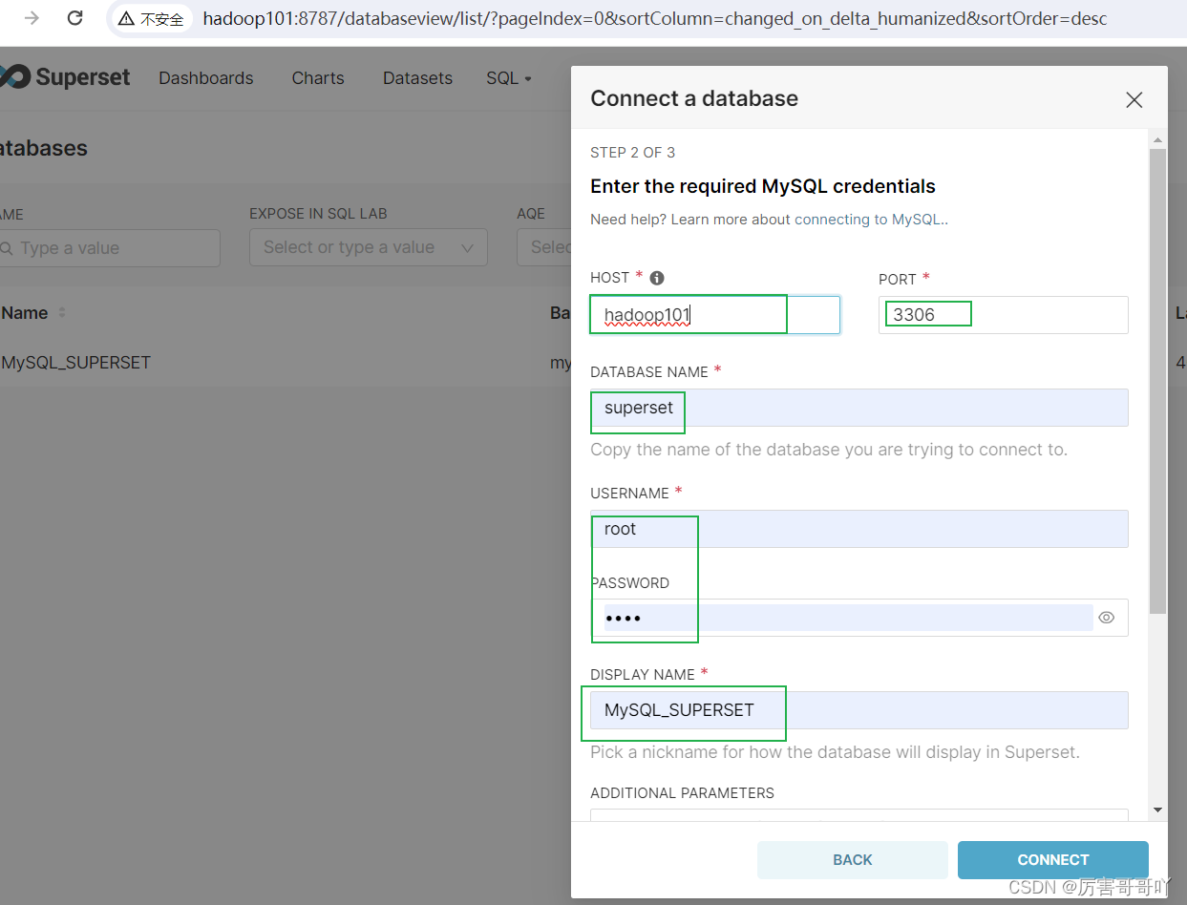Click the HOST input field
The width and height of the screenshot is (1187, 905).
(x=715, y=315)
